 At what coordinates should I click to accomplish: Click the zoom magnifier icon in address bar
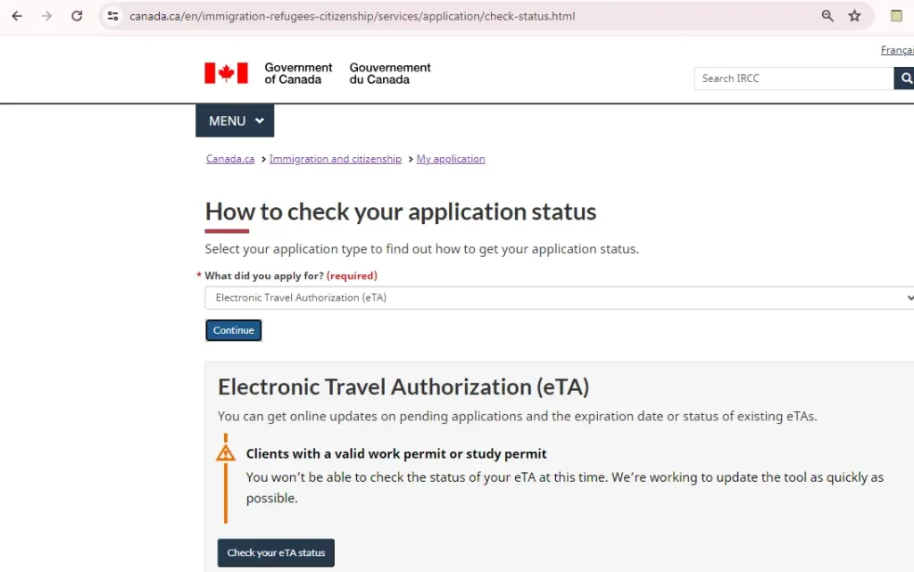coord(827,15)
